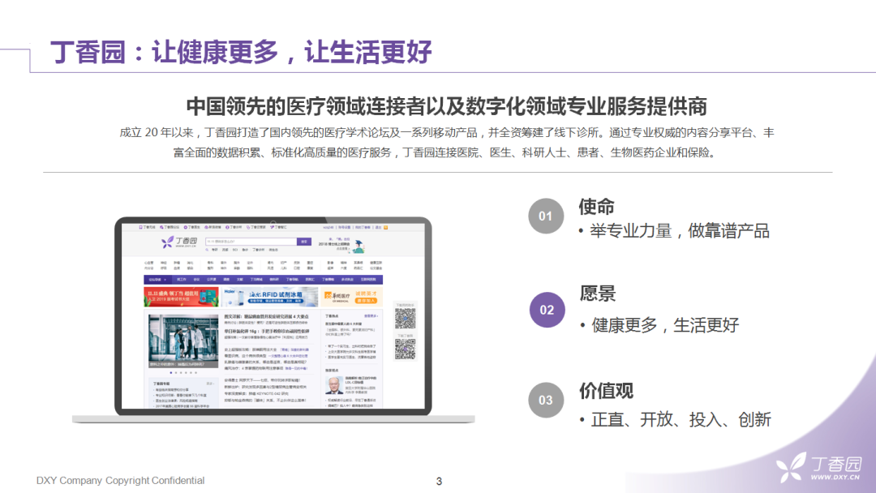
Task: Click paragraph starting 成立 20 年以来
Action: 446,143
